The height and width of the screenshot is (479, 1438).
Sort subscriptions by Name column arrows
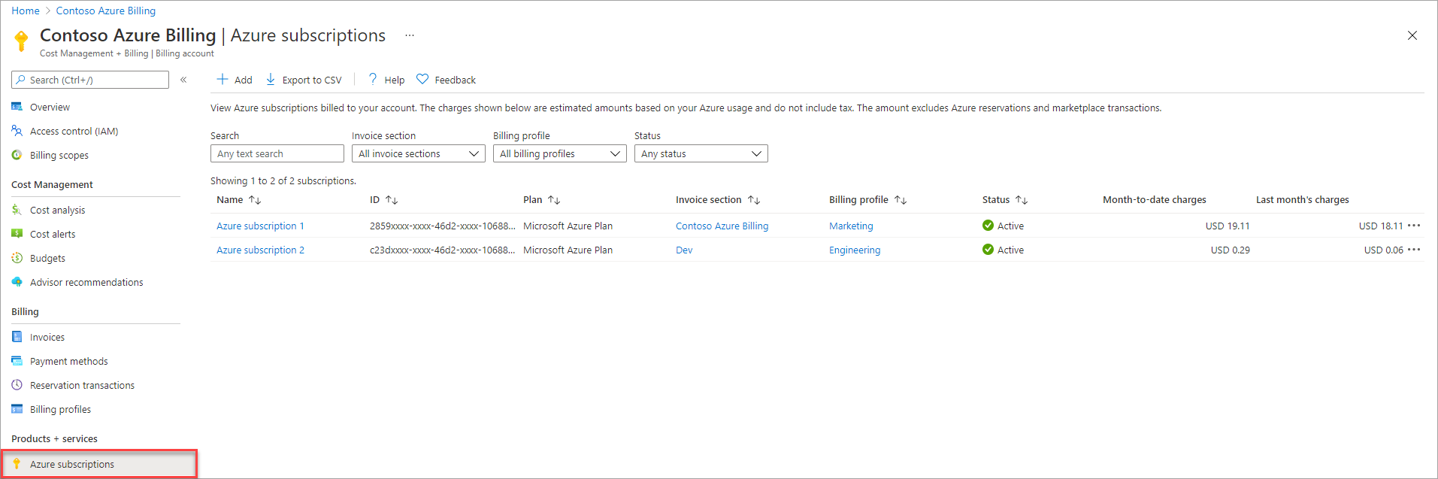[255, 200]
